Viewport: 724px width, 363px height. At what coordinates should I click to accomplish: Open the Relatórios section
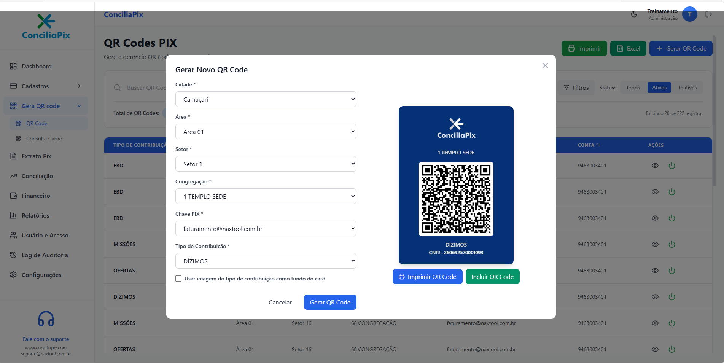click(x=35, y=215)
